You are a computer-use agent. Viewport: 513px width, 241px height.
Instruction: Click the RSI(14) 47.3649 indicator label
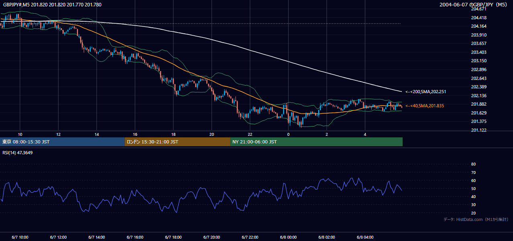pos(18,152)
